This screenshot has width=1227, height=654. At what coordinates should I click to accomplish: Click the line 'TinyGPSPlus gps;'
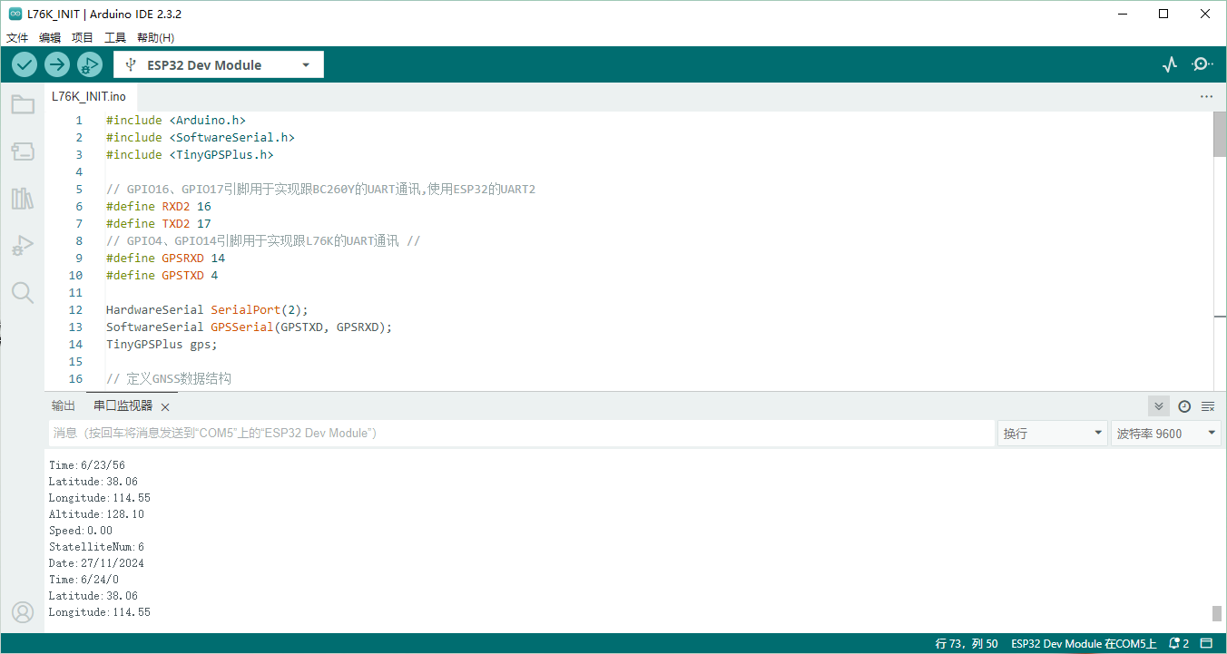click(162, 344)
